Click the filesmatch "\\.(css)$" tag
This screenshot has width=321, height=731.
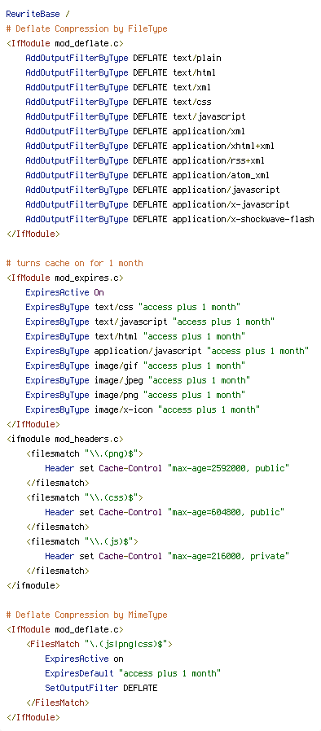click(x=84, y=497)
